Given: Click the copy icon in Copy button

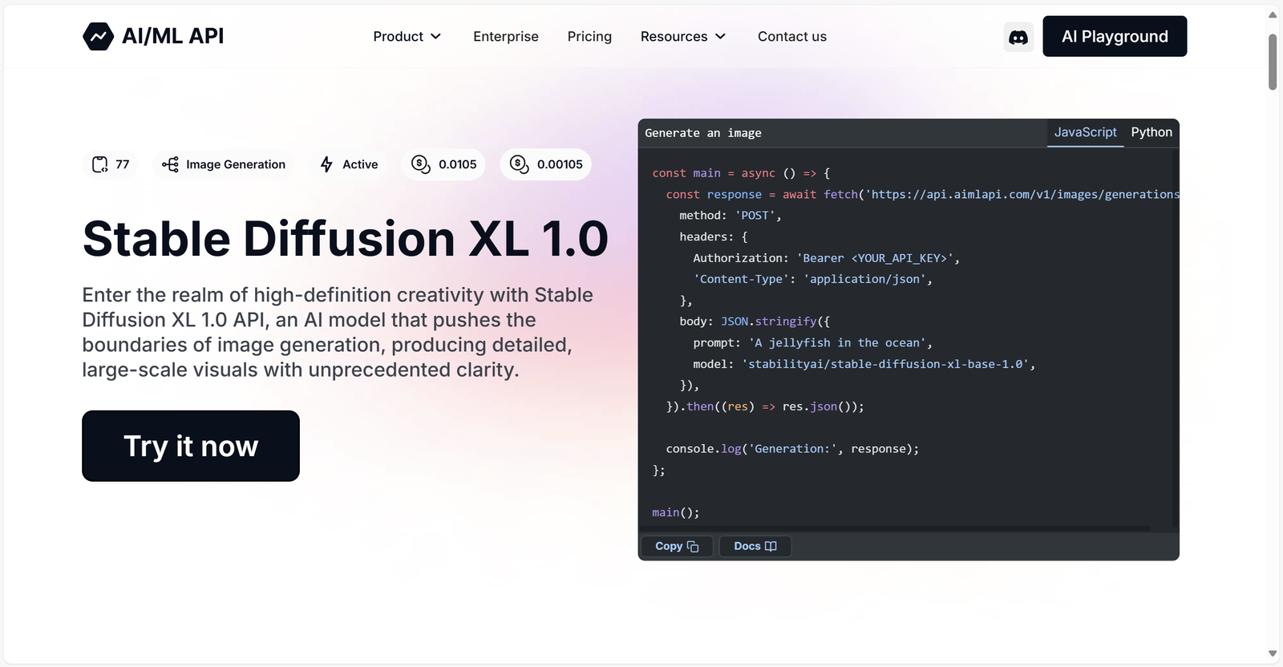Looking at the screenshot, I should coord(693,547).
